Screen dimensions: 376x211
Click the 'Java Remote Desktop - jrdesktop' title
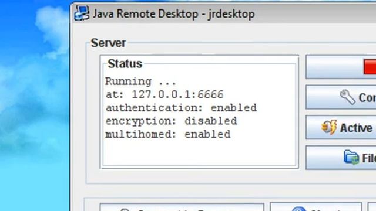click(174, 13)
